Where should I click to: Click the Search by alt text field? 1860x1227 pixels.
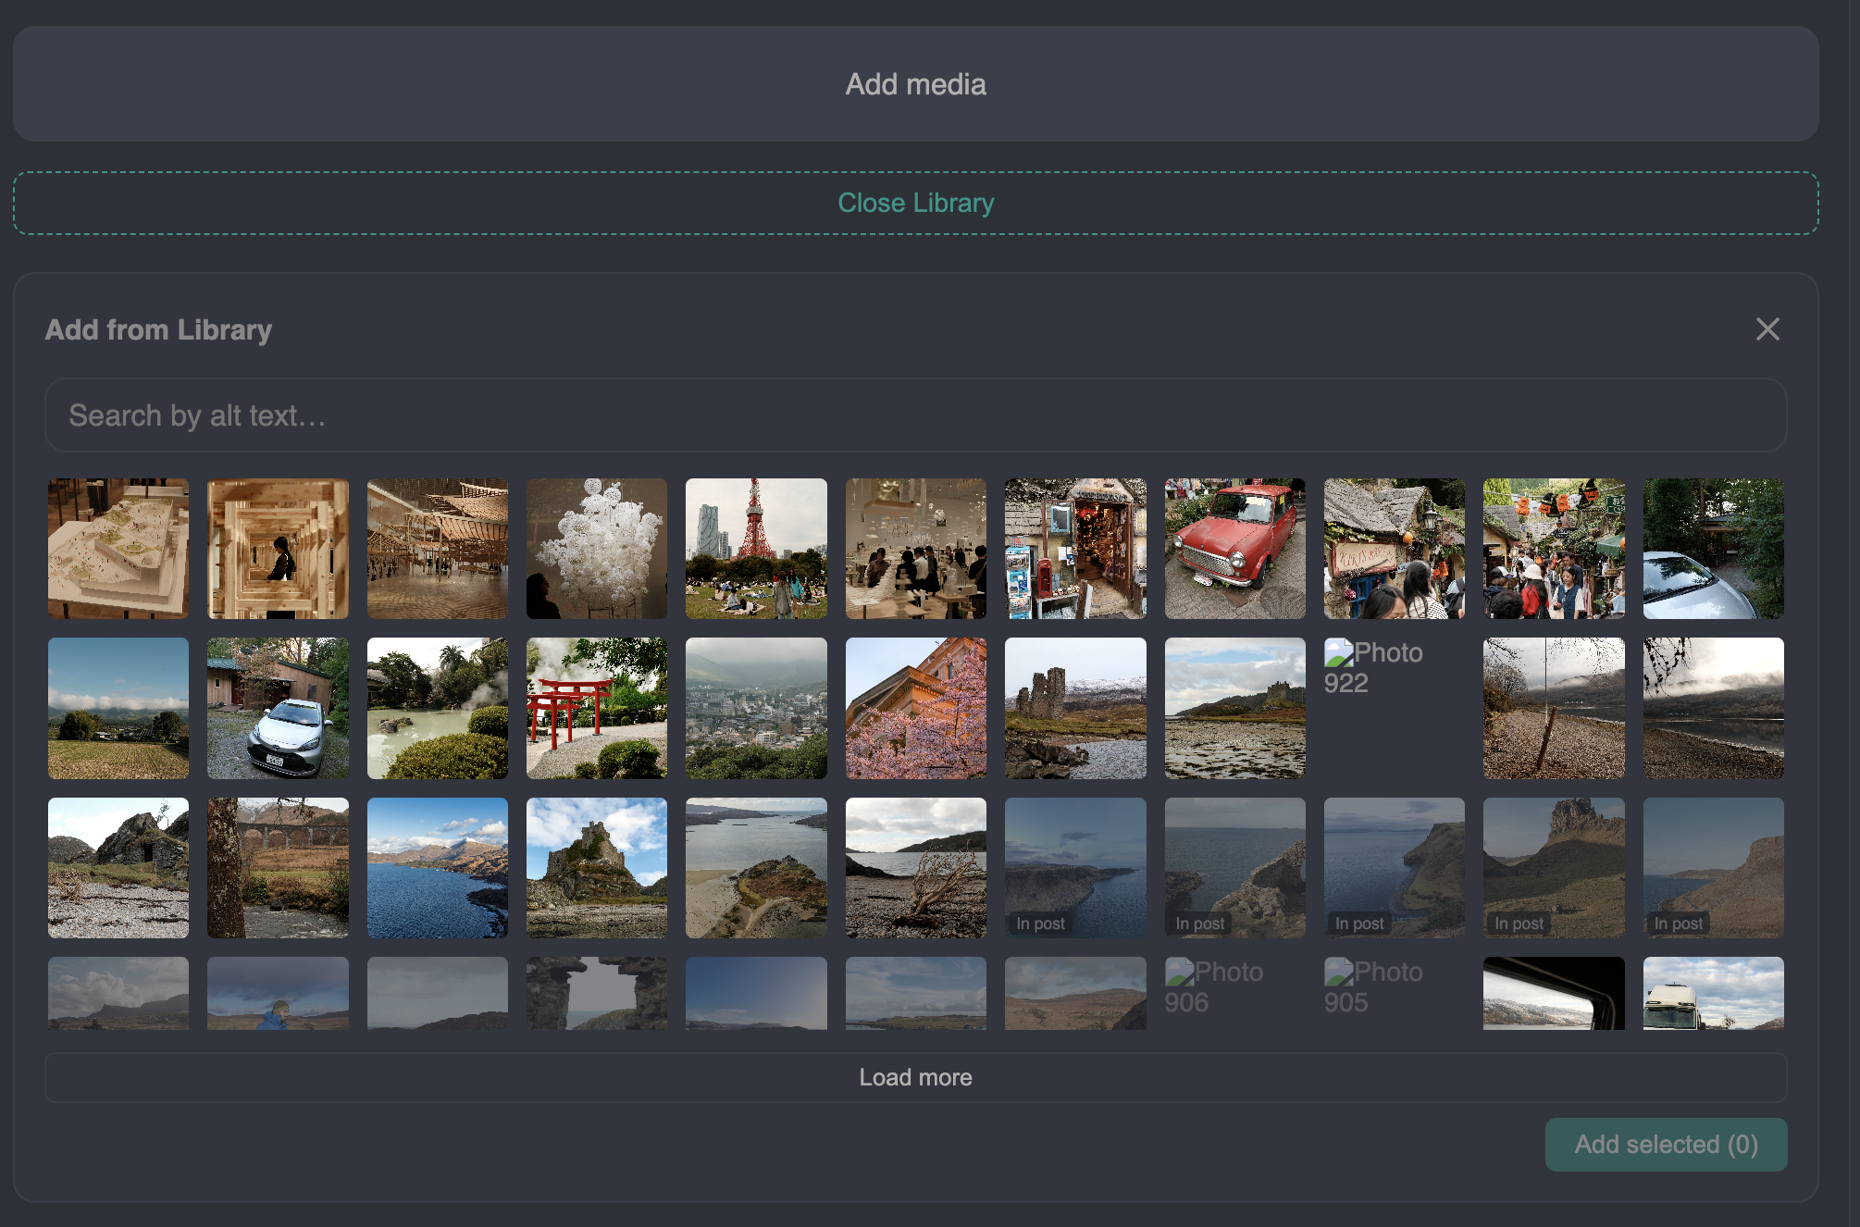(x=915, y=415)
